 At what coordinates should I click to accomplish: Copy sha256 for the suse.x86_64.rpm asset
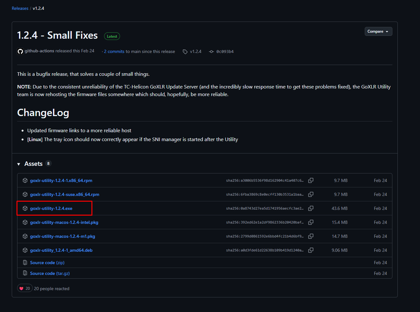click(311, 194)
